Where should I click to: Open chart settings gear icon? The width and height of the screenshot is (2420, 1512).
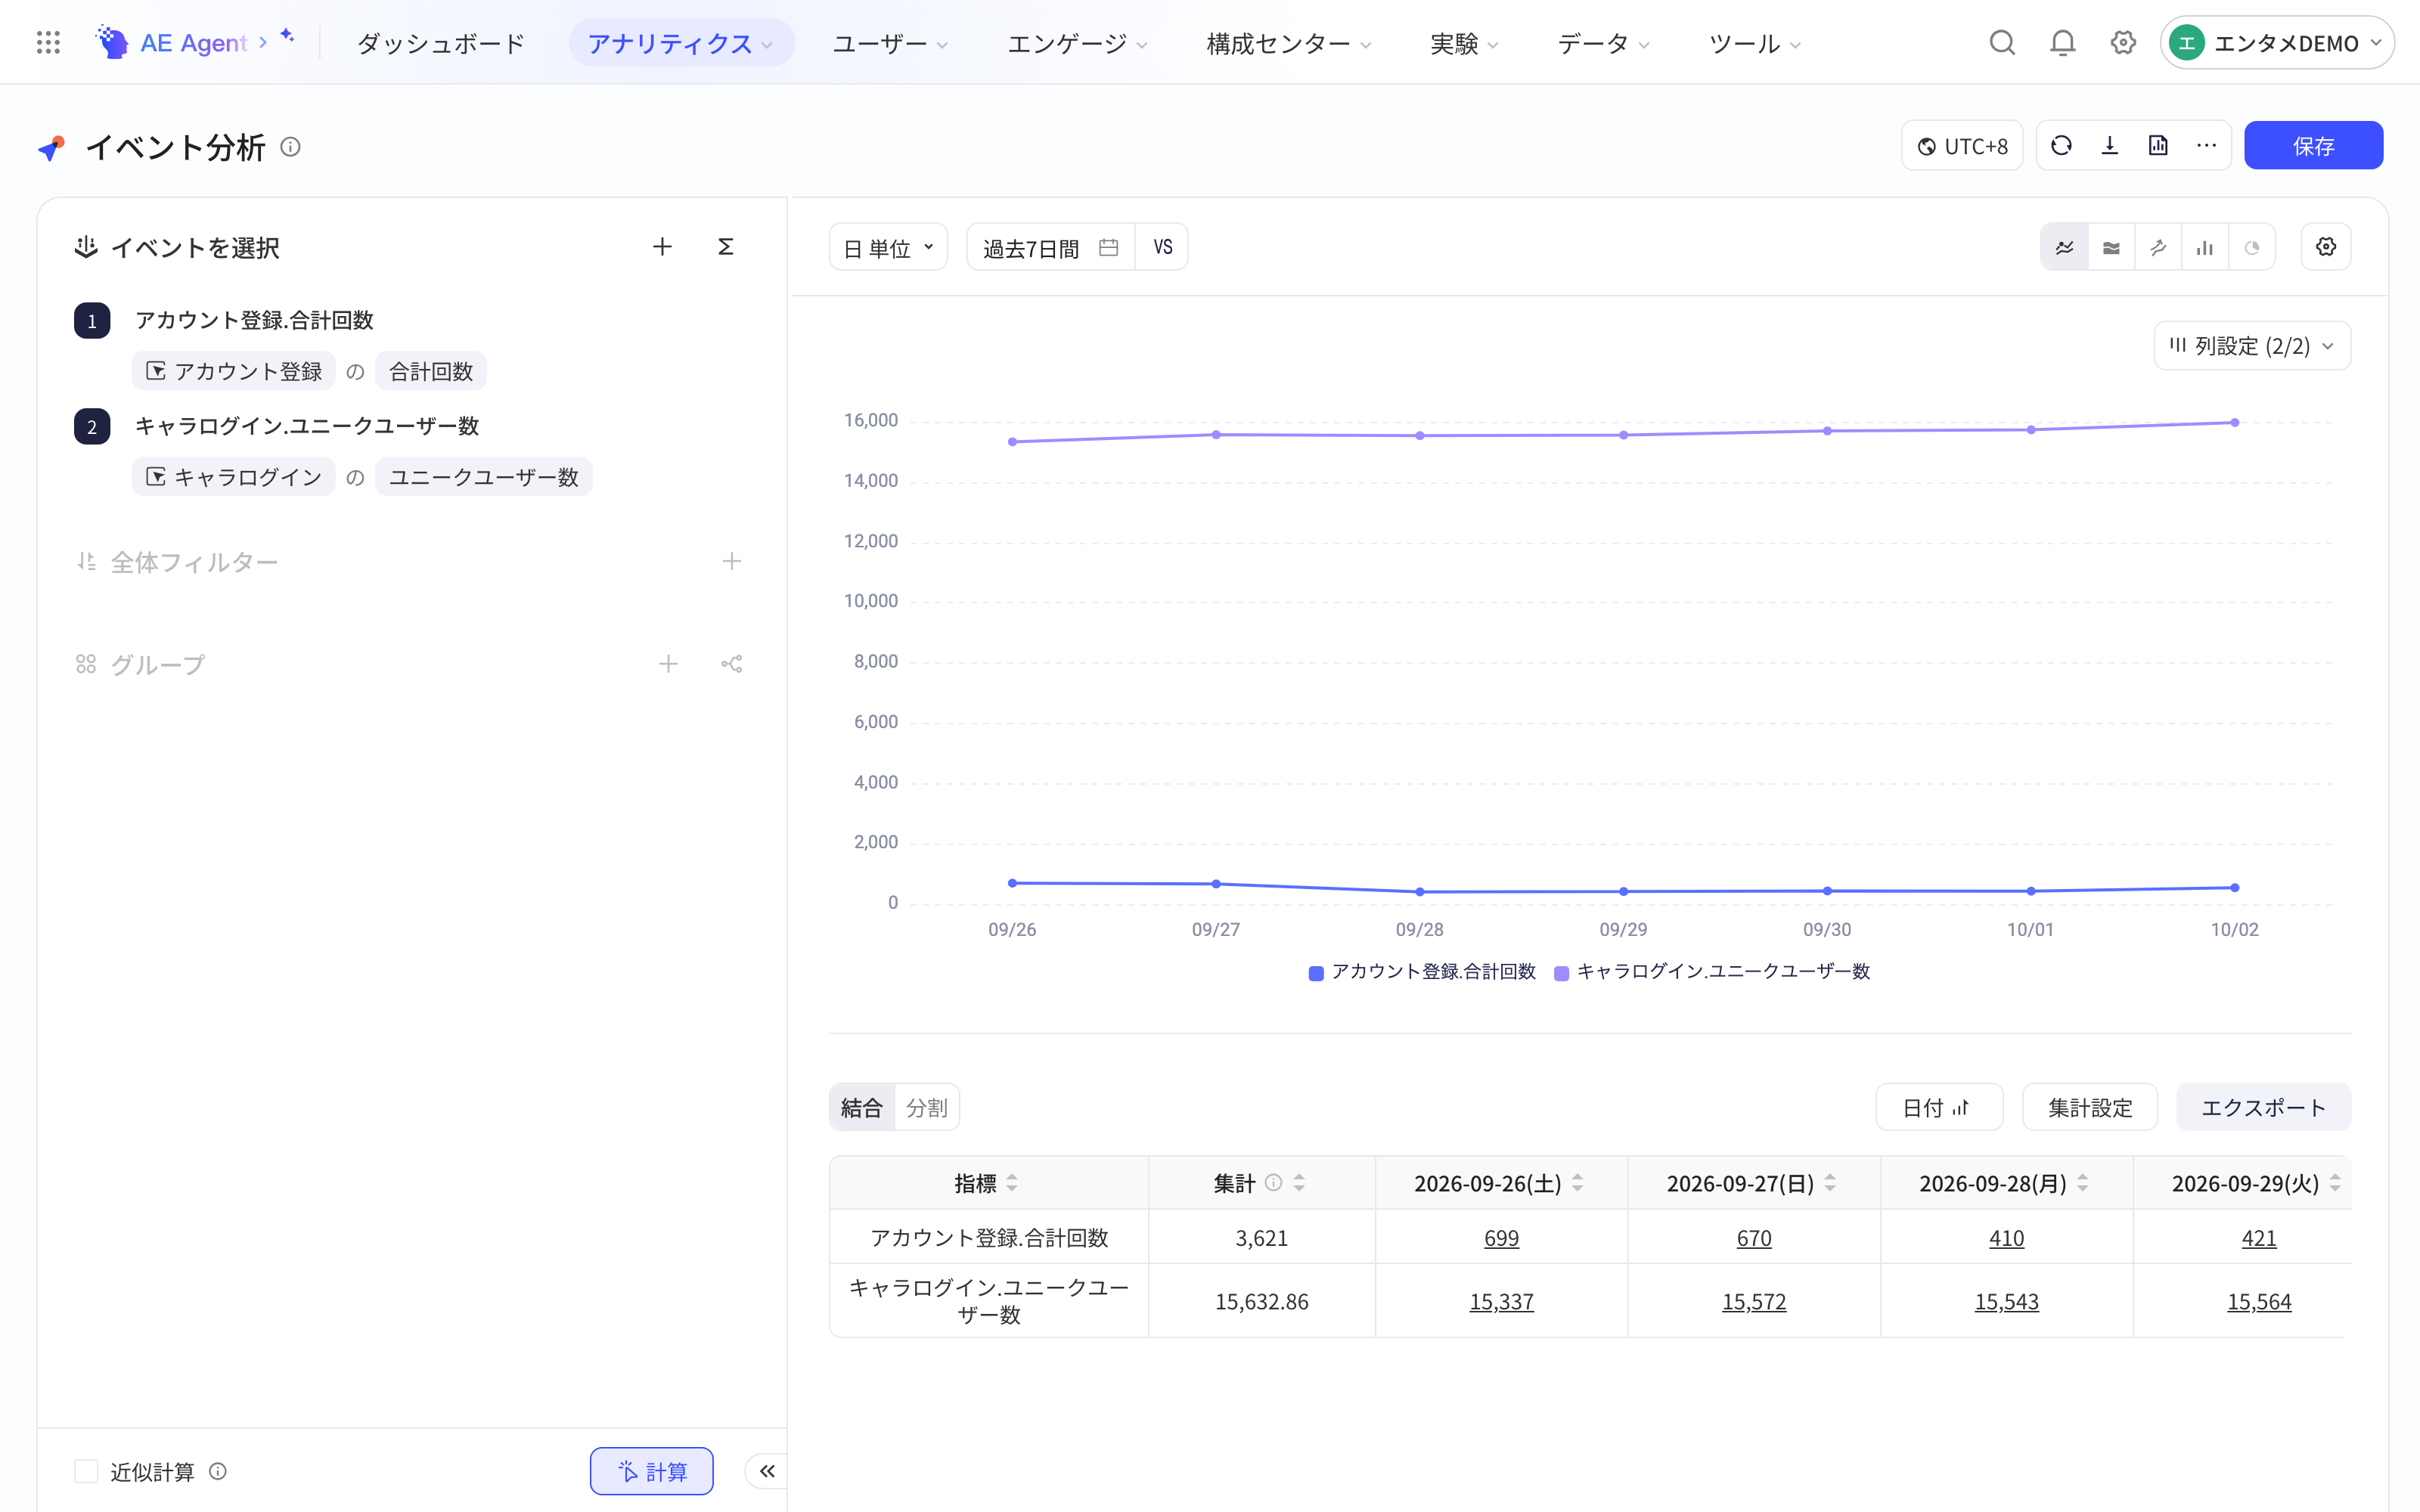point(2326,247)
